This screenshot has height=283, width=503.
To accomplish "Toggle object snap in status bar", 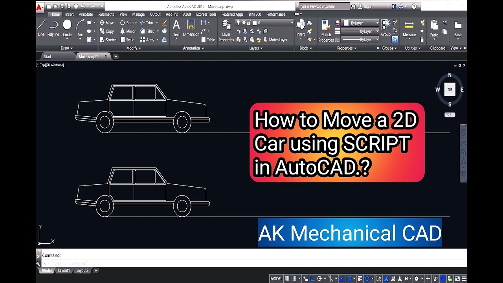I will tap(348, 279).
